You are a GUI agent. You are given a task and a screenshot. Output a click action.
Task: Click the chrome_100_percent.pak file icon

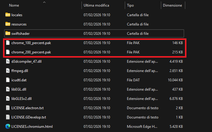coord(8,43)
